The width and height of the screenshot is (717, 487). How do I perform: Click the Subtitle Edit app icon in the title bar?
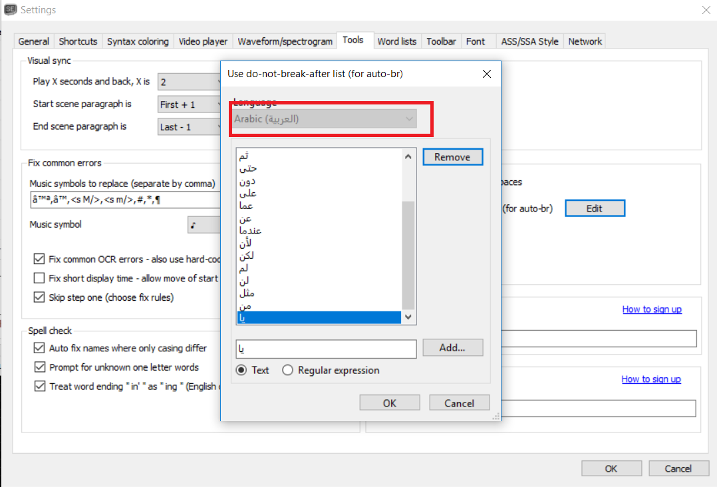(10, 9)
